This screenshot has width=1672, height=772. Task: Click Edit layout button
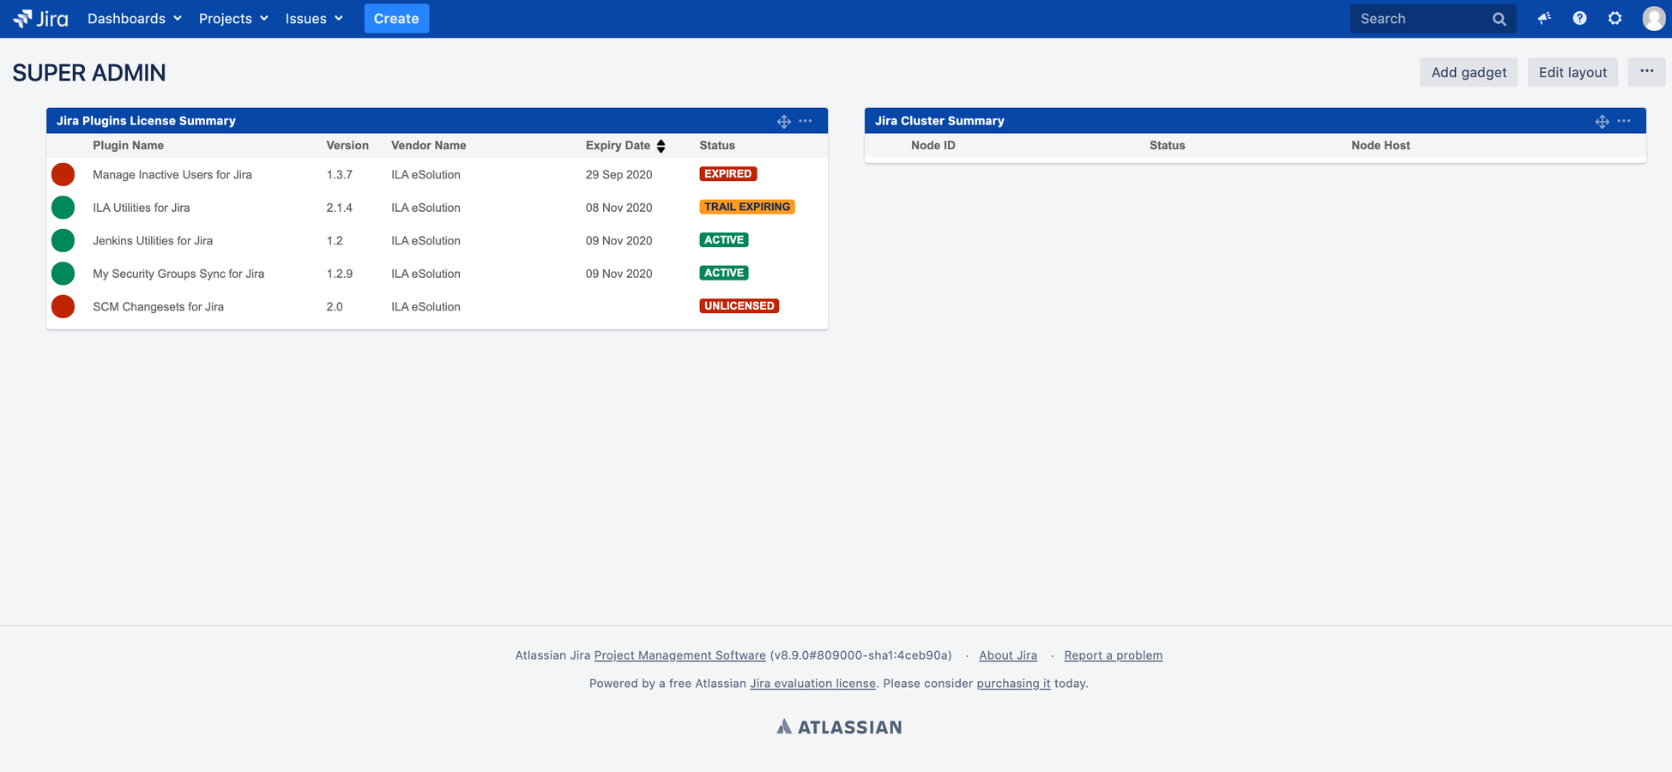point(1572,72)
